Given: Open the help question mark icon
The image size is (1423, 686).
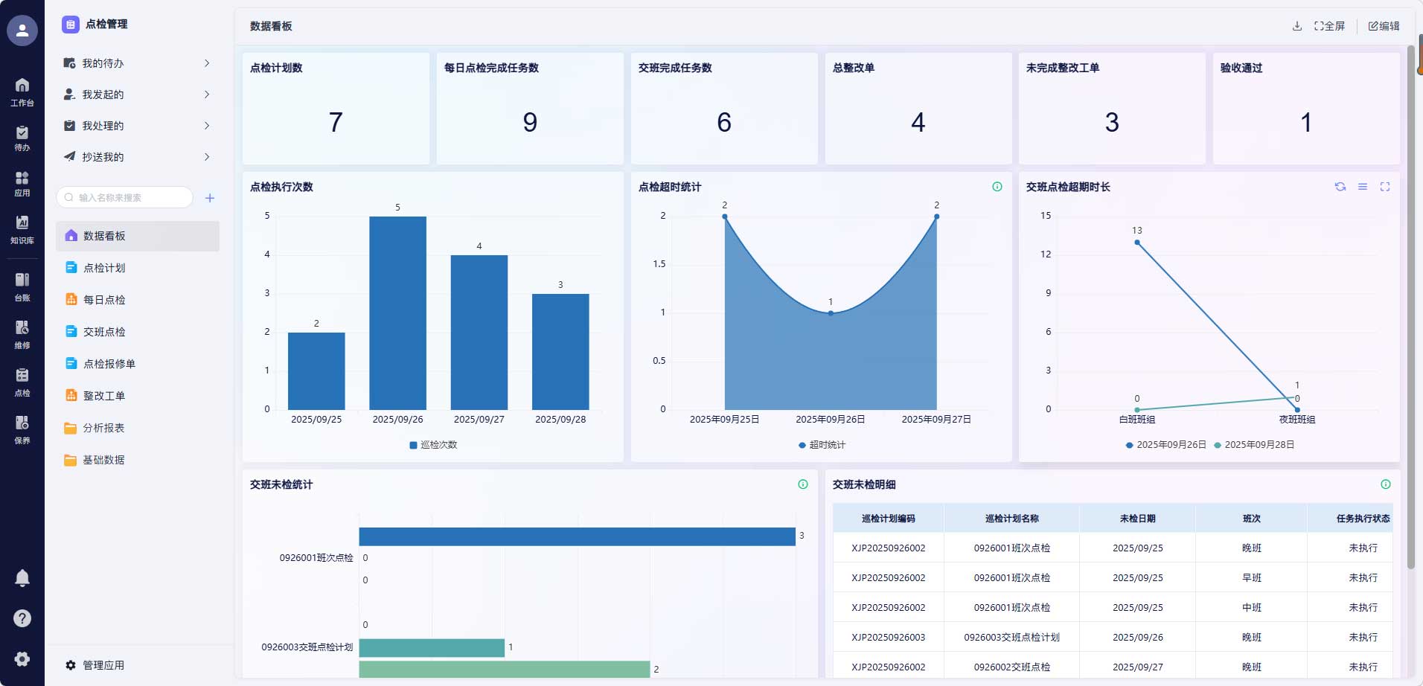Looking at the screenshot, I should [x=22, y=618].
